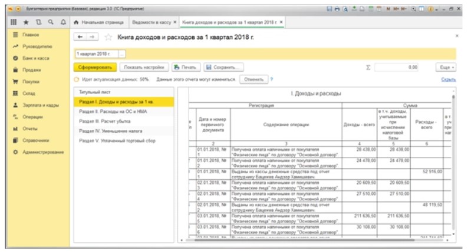The image size is (468, 252).
Task: Close the "Ведомости в кассу" tab
Action: coord(175,22)
